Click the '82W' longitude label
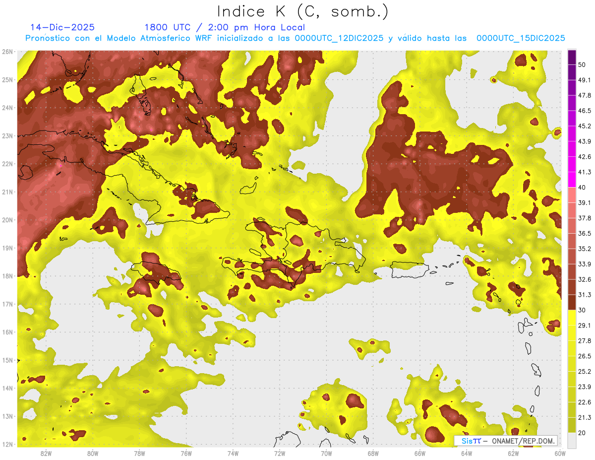595x460 pixels. click(x=46, y=453)
